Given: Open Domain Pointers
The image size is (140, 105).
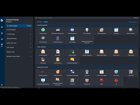Looking at the screenshot, I should point(131,31).
